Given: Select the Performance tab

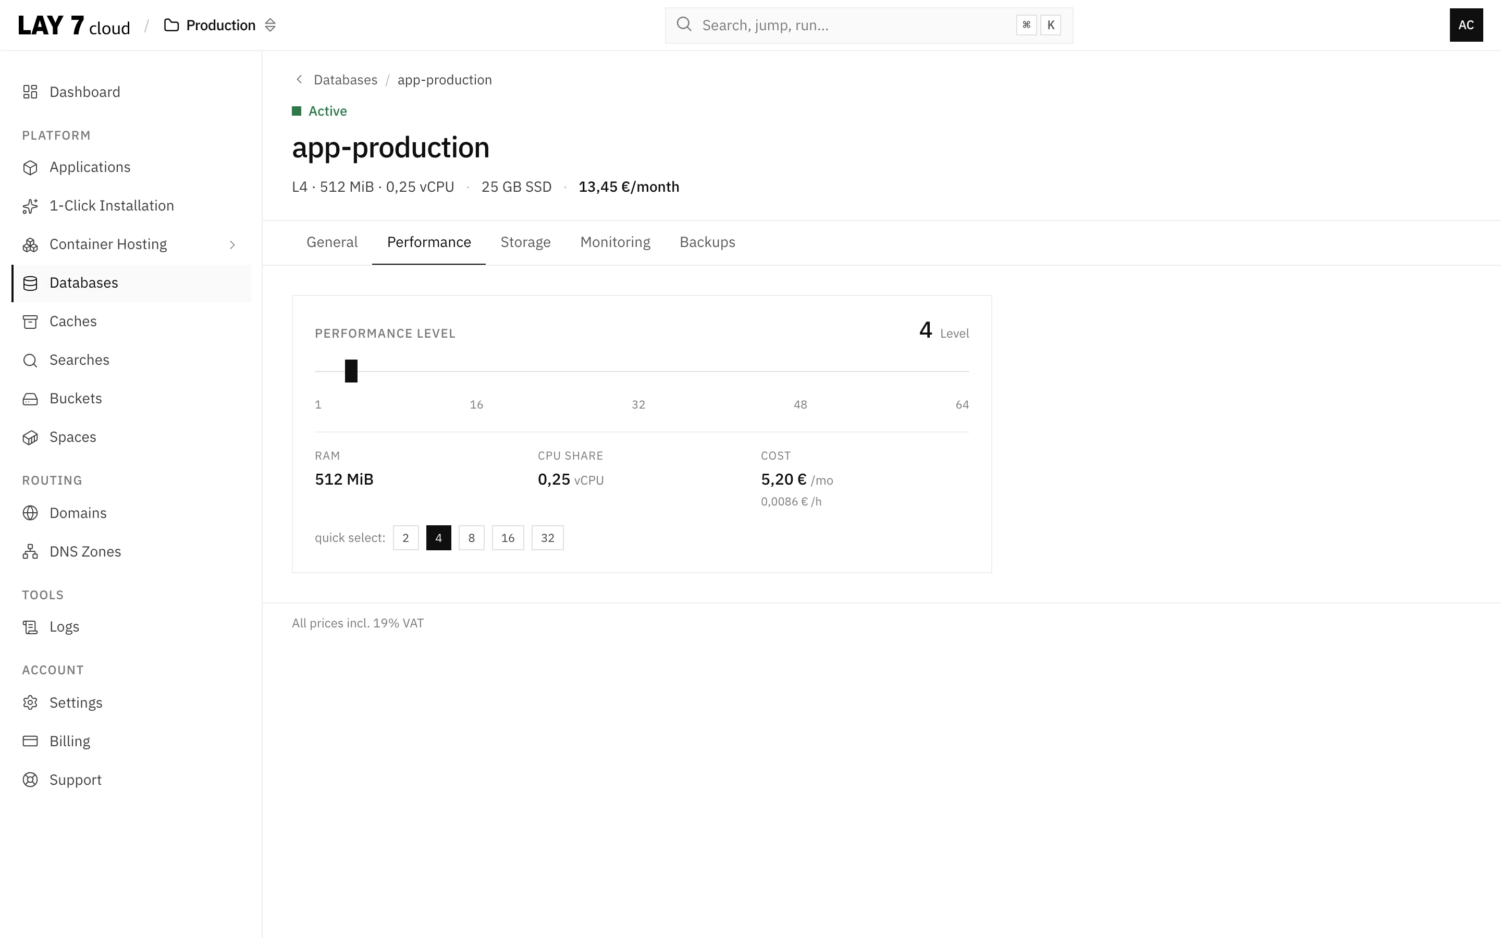Looking at the screenshot, I should (x=428, y=242).
